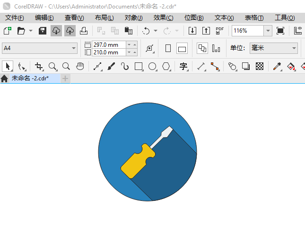Open the 文本(X) menu
305x234 pixels.
[x=224, y=18]
